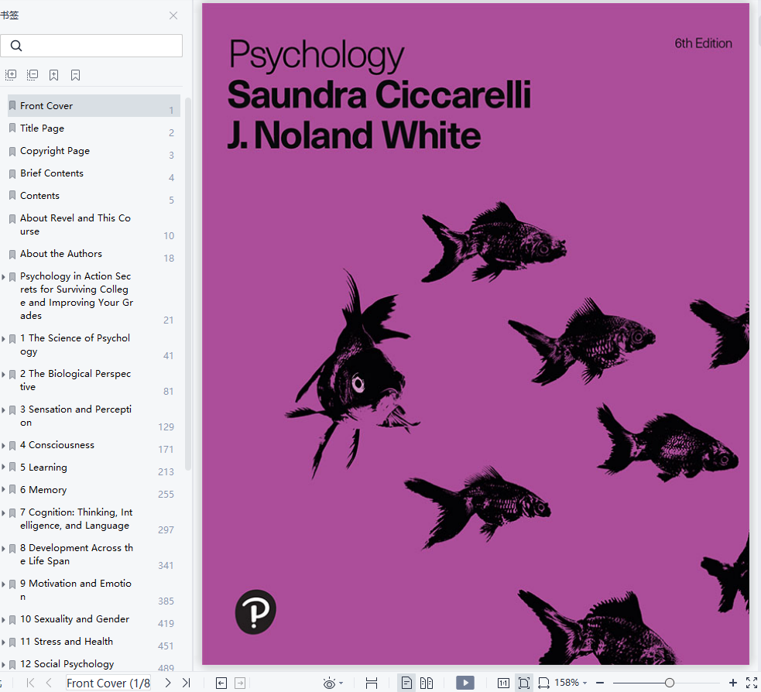Click the remove bookmark icon

(76, 75)
